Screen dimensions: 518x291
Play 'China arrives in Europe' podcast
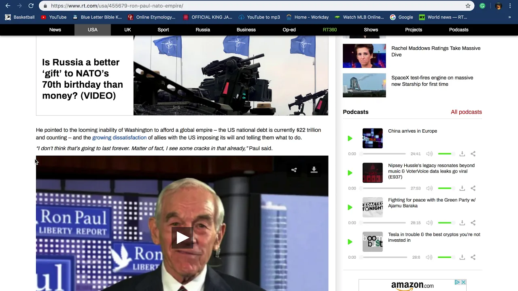[350, 139]
